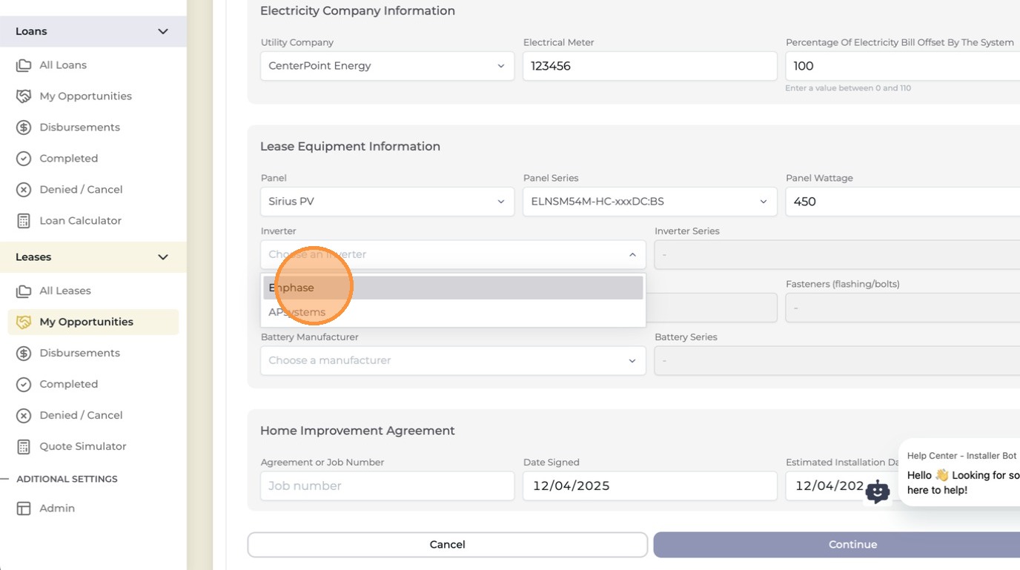The image size is (1020, 570).
Task: Click the Leases Disbursements dollar icon
Action: (x=24, y=354)
